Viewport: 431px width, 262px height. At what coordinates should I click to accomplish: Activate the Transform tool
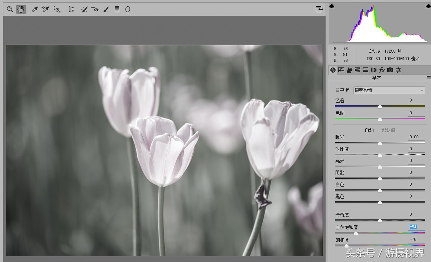tap(71, 9)
